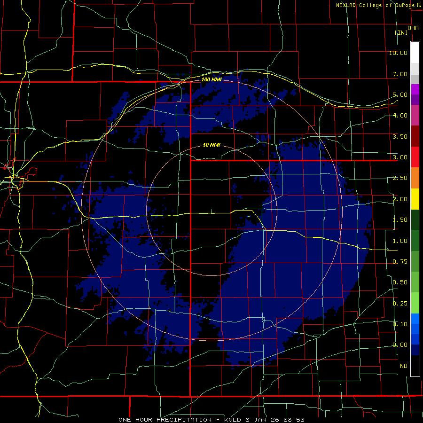Click the 2.50 legend value
423x423 pixels.
pos(400,178)
